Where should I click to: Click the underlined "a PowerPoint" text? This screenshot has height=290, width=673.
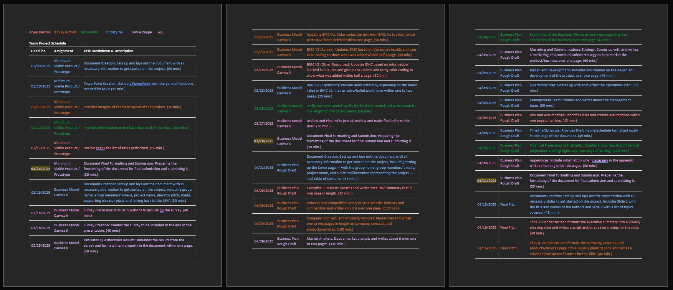[140, 84]
